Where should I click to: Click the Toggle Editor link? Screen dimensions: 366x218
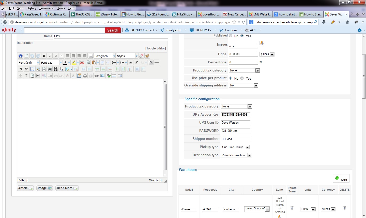coord(156,48)
